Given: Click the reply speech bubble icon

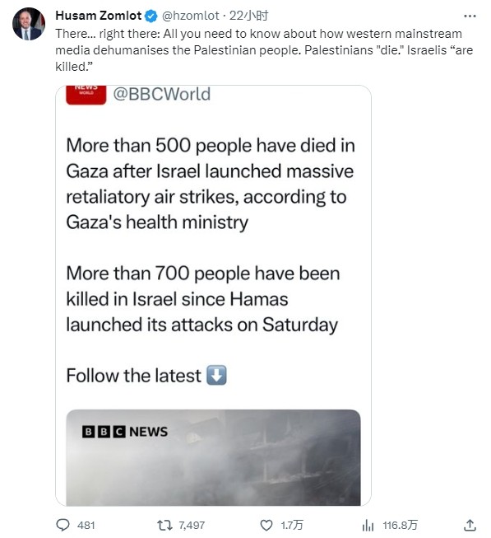Looking at the screenshot, I should (x=63, y=525).
